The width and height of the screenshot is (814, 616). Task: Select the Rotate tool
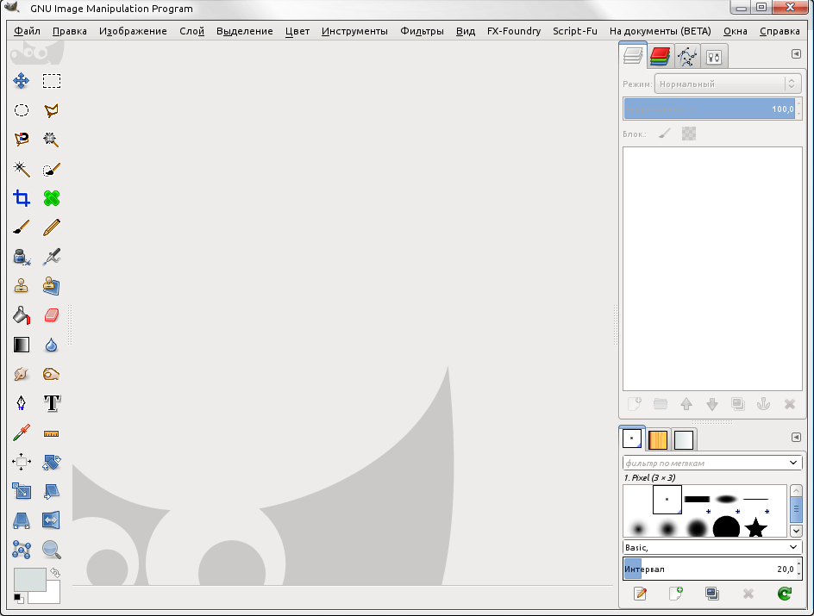pos(52,462)
